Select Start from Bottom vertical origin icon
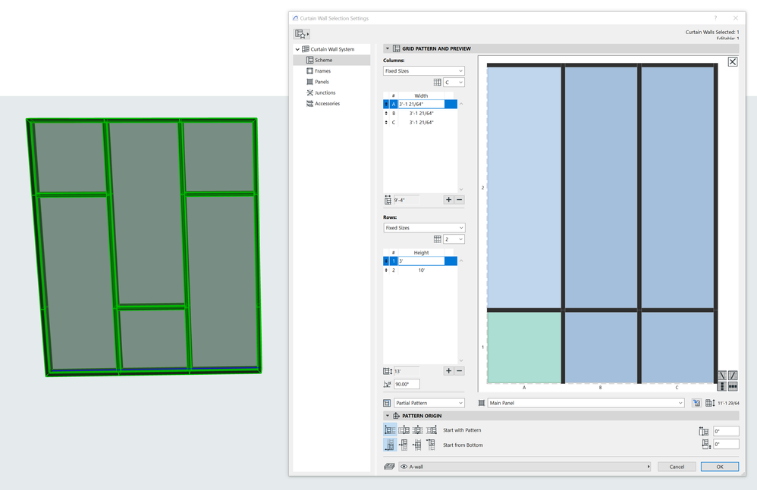 390,445
